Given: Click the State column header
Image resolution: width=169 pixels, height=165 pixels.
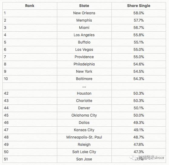Looking at the screenshot, I should pos(84,6).
